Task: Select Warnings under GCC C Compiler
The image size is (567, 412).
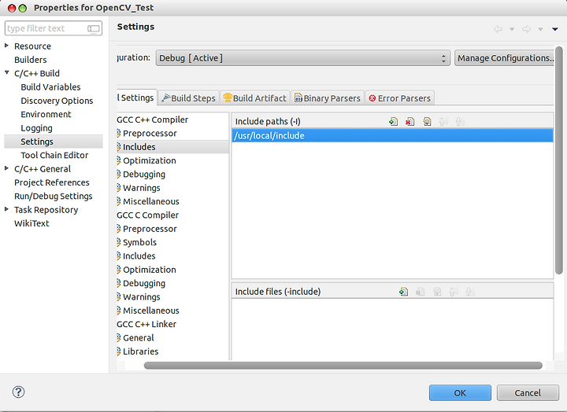Action: pyautogui.click(x=142, y=297)
